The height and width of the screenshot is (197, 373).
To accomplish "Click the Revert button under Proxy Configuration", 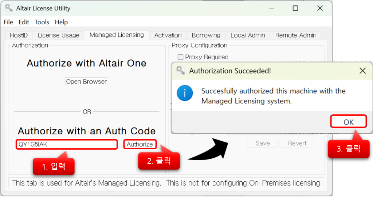I will coord(297,143).
